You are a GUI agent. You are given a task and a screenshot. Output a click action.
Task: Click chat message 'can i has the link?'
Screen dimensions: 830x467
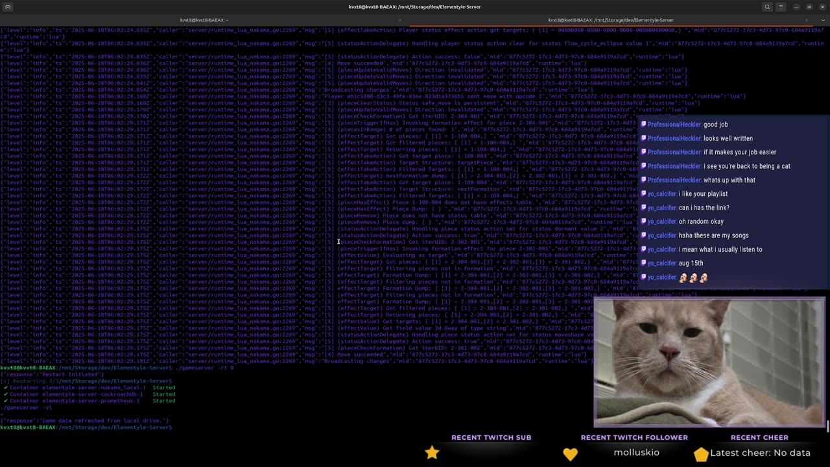(x=704, y=208)
